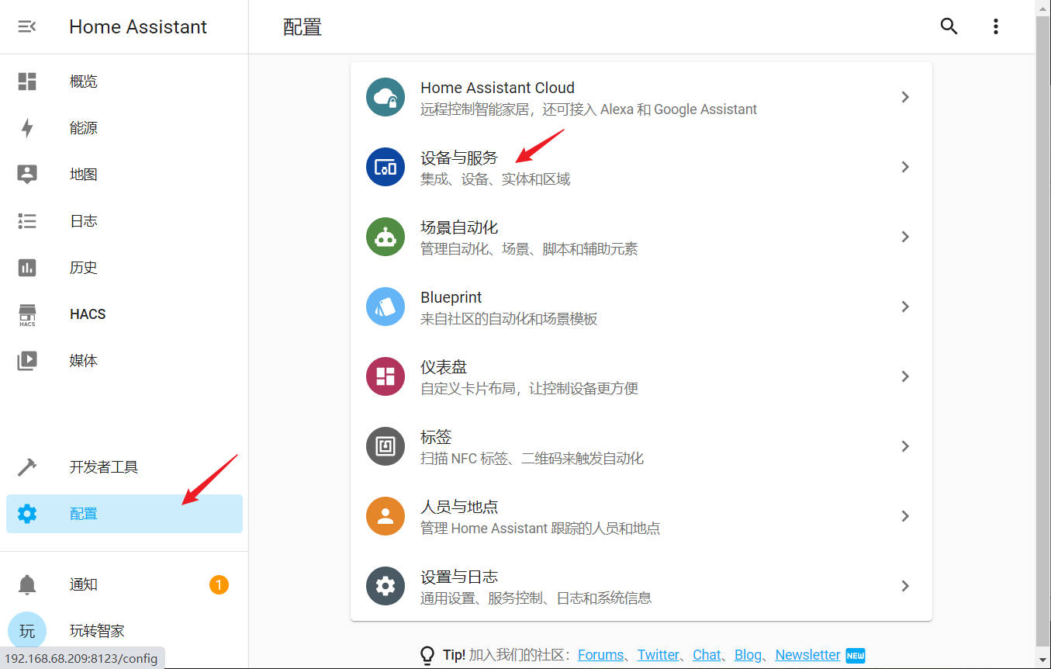The width and height of the screenshot is (1051, 669).
Task: Click the HACS store icon
Action: pyautogui.click(x=27, y=314)
